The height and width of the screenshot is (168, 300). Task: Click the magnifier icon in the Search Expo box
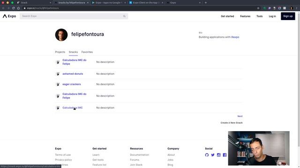click(x=124, y=16)
